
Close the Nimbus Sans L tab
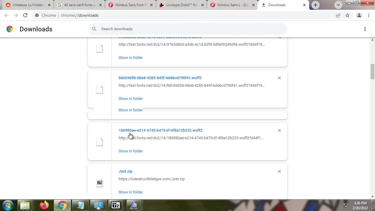(253, 5)
